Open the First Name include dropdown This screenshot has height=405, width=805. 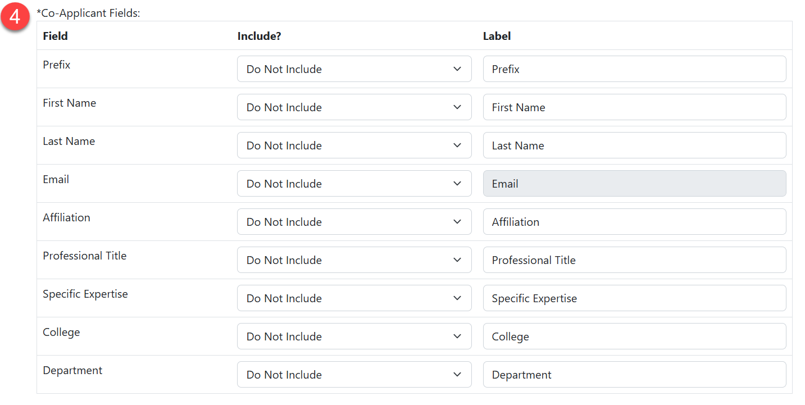[x=354, y=107]
